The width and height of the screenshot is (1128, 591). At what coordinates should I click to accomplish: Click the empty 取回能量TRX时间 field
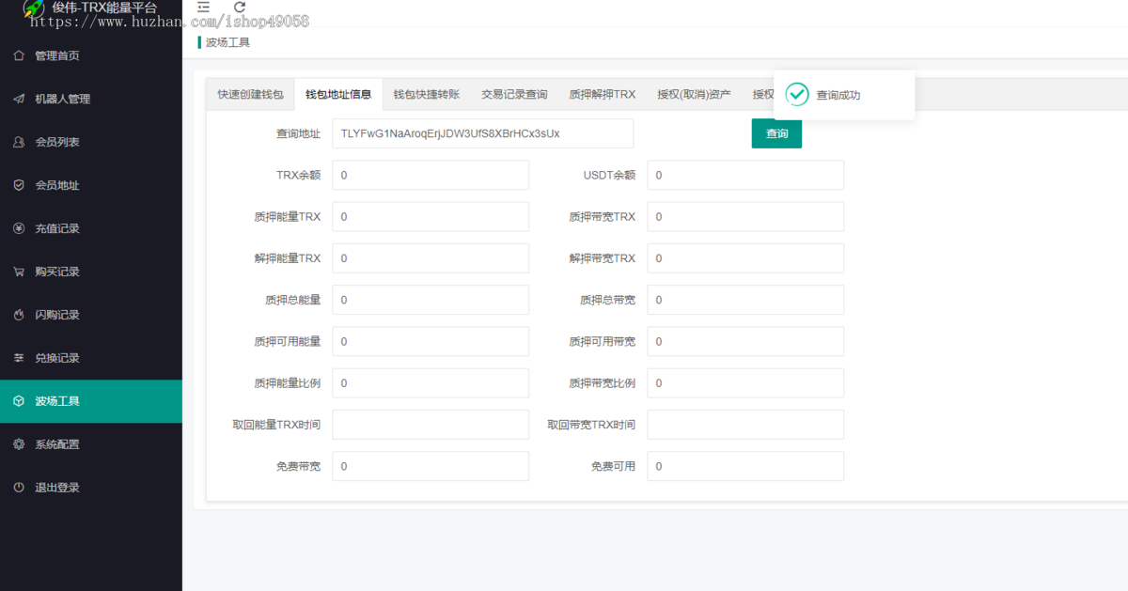(x=431, y=425)
